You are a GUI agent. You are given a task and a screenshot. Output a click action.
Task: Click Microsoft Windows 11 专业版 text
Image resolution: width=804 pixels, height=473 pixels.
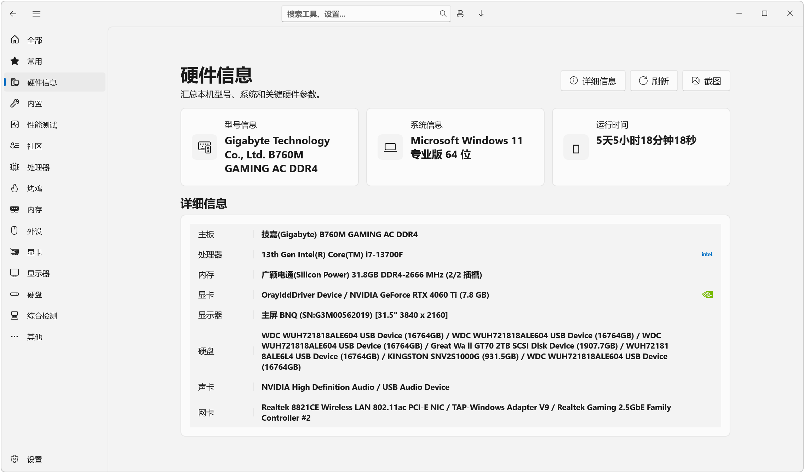466,147
